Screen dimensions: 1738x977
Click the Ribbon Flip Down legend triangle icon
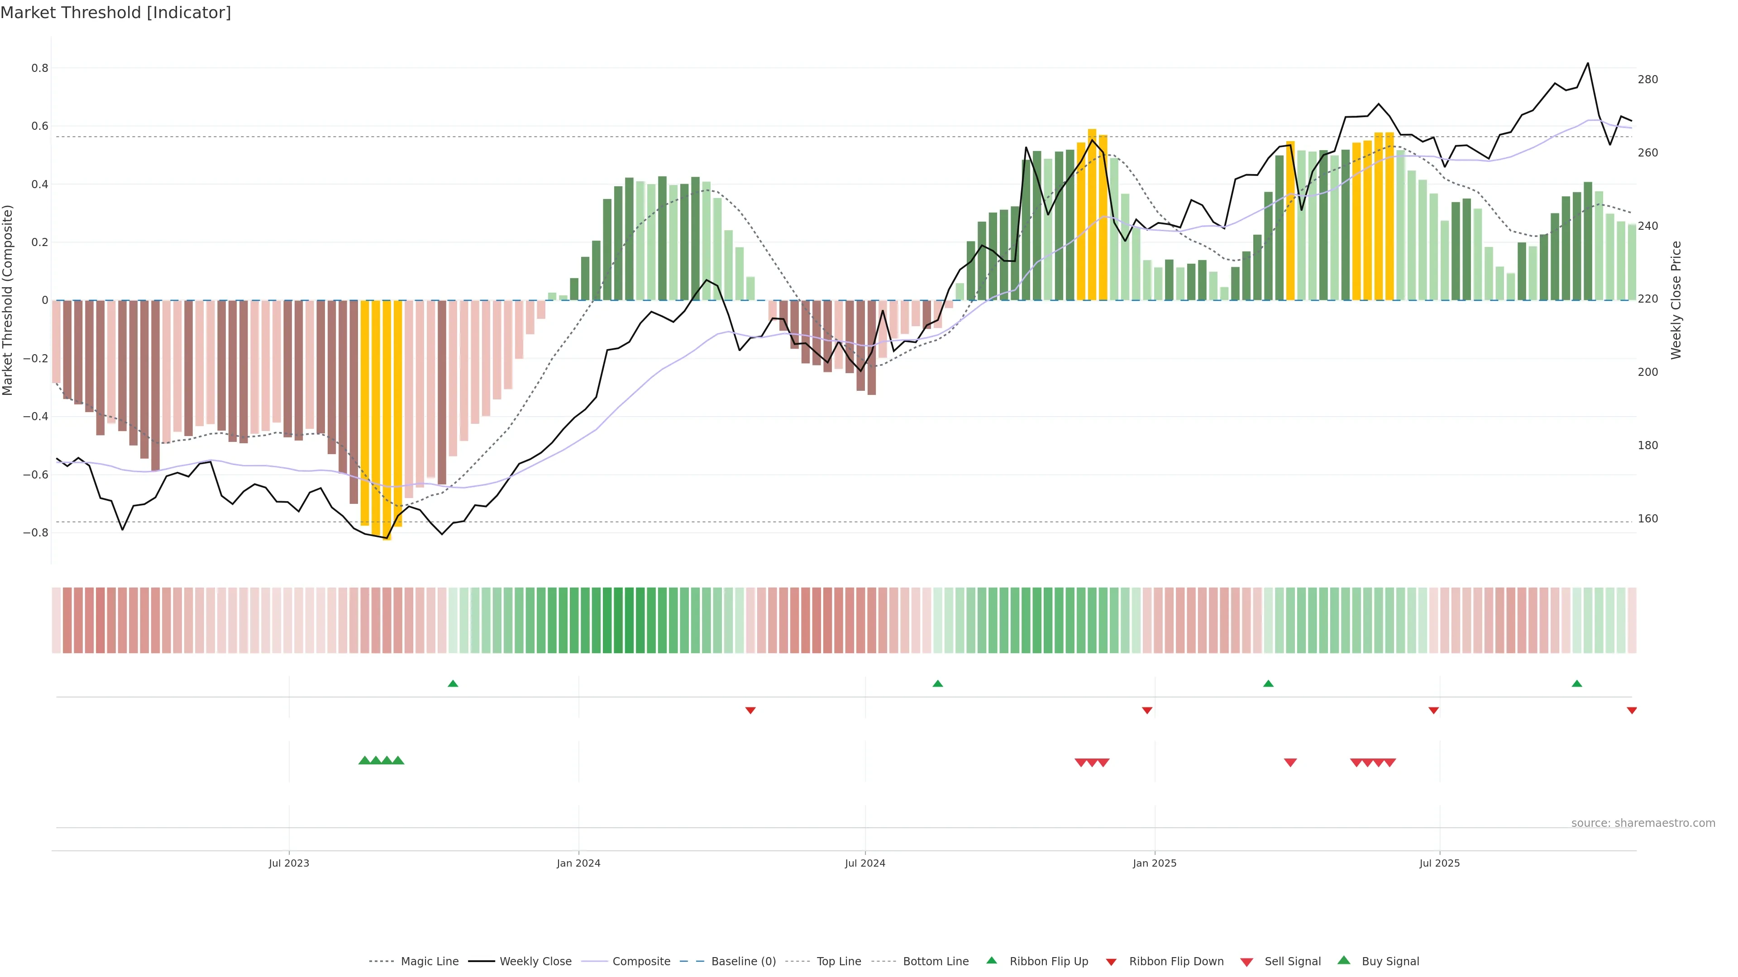click(1111, 962)
